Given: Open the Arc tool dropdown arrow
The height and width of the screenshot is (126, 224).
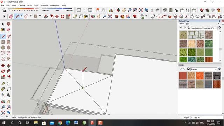Looking at the screenshot, I should pos(30,16).
